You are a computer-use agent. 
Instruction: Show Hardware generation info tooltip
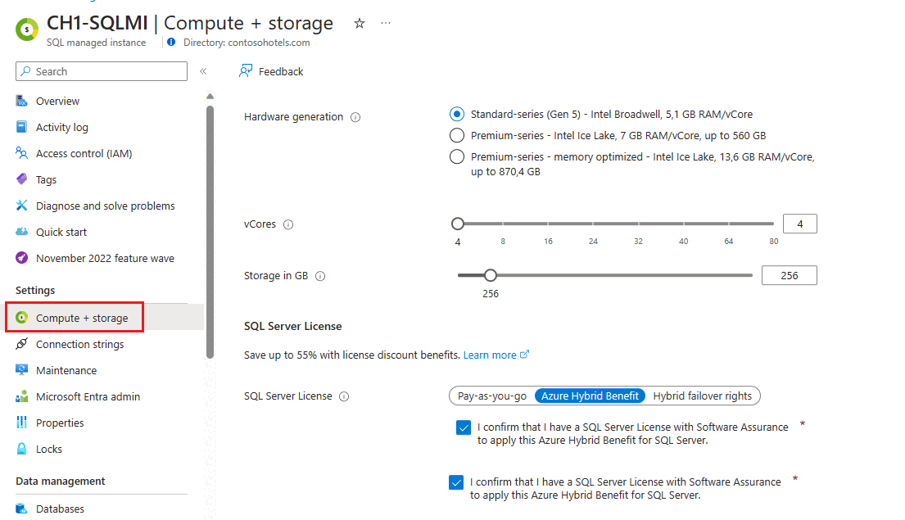click(355, 117)
